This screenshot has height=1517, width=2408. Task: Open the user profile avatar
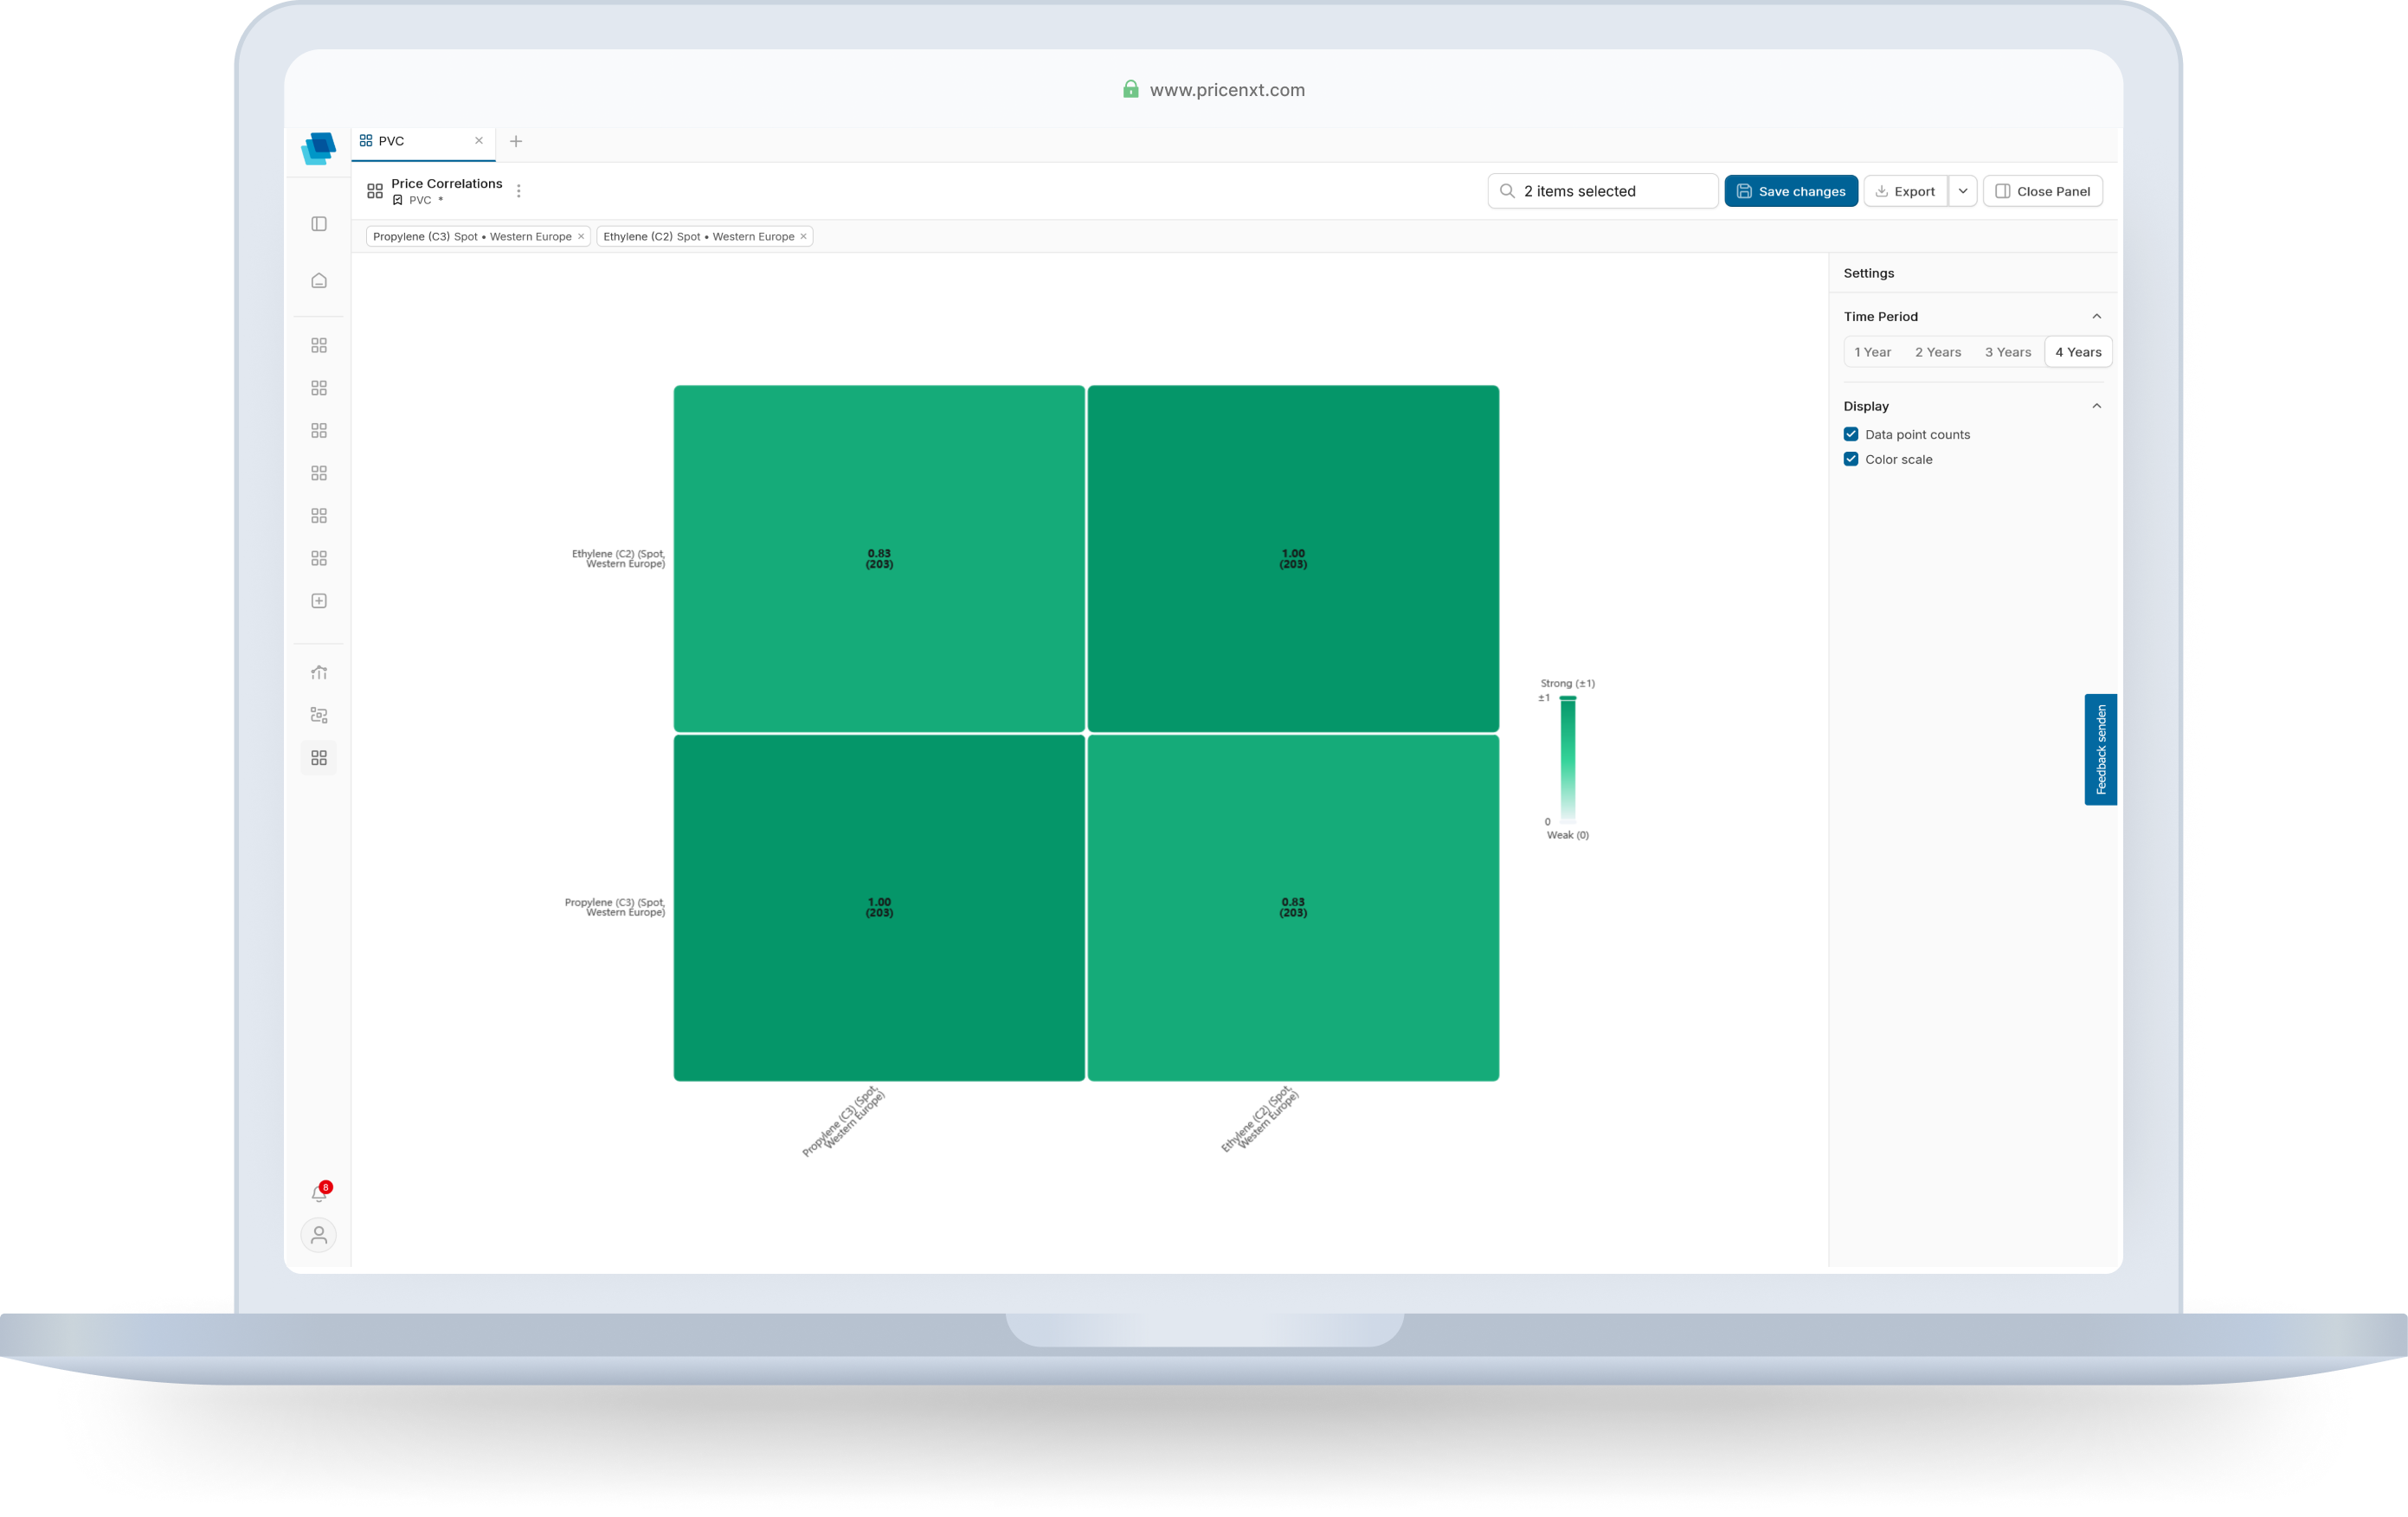coord(319,1236)
